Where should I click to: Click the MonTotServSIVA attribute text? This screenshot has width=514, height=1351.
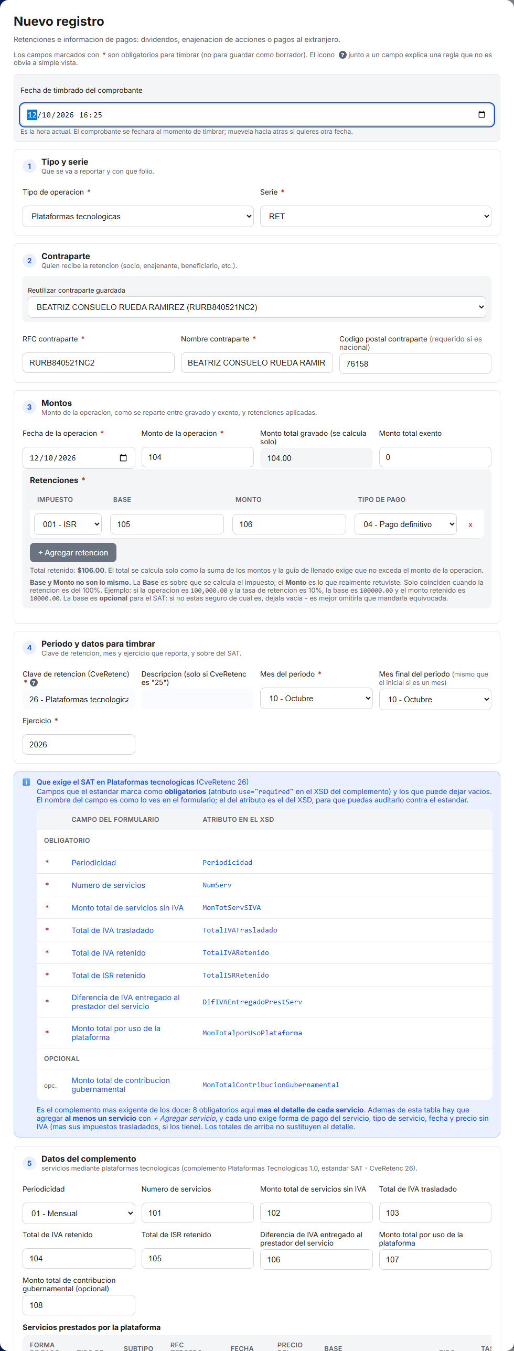pyautogui.click(x=231, y=908)
